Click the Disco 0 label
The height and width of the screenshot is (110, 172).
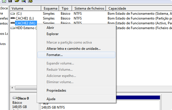tap(23, 98)
